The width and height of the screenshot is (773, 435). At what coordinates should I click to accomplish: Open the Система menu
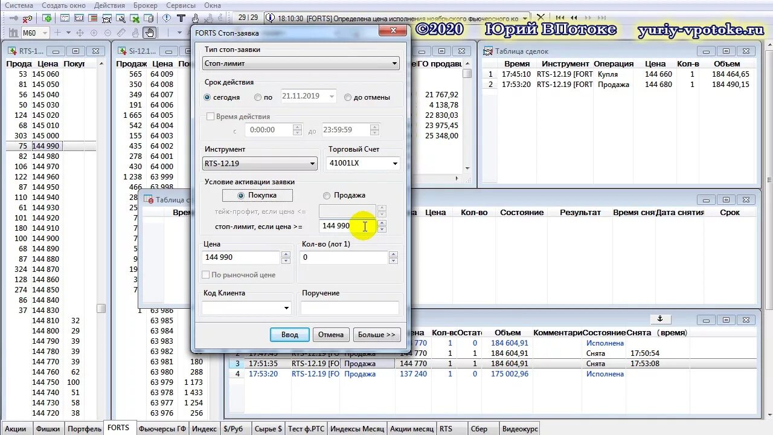19,5
